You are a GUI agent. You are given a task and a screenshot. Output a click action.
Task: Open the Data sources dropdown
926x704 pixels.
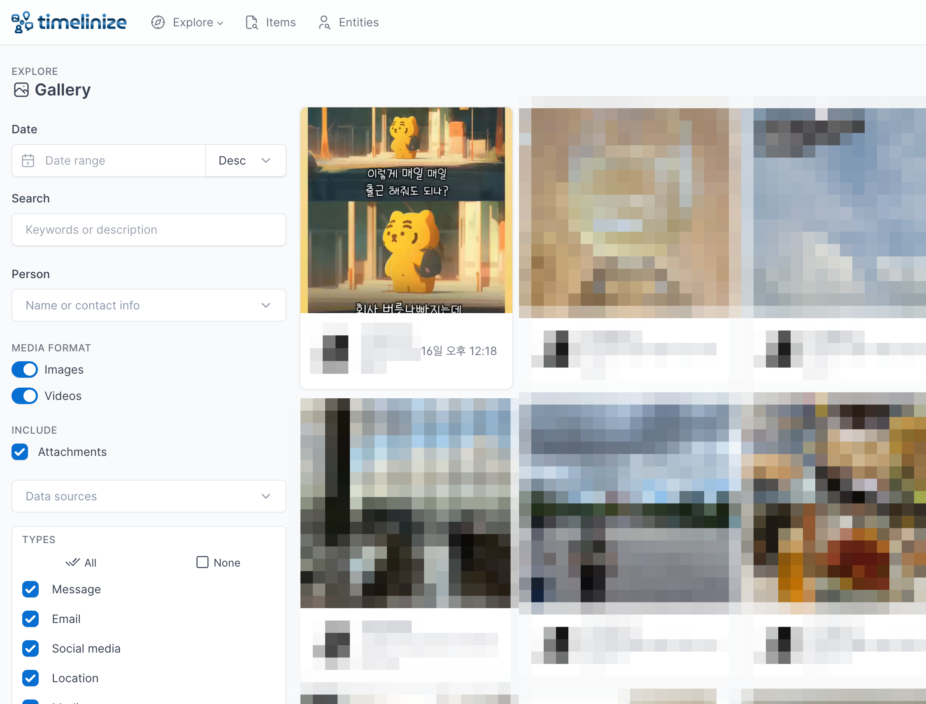coord(149,496)
